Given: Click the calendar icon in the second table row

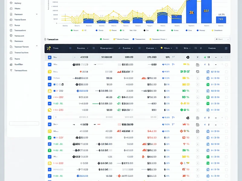Looking at the screenshot, I should pyautogui.click(x=198, y=65).
